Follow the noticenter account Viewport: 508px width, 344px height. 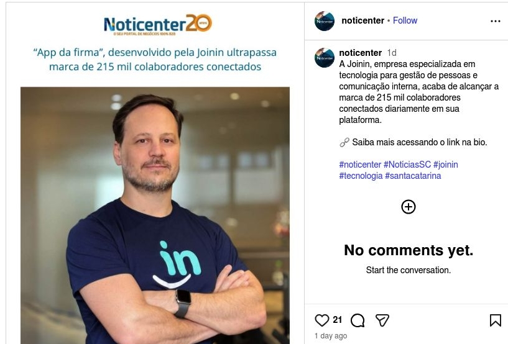pyautogui.click(x=405, y=20)
